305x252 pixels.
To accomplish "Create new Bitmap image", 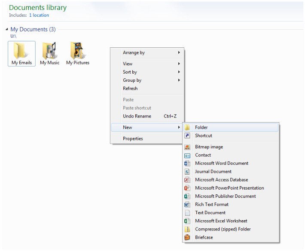I will pos(209,147).
